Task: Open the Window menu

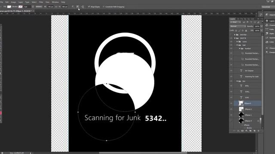Action: [55, 2]
